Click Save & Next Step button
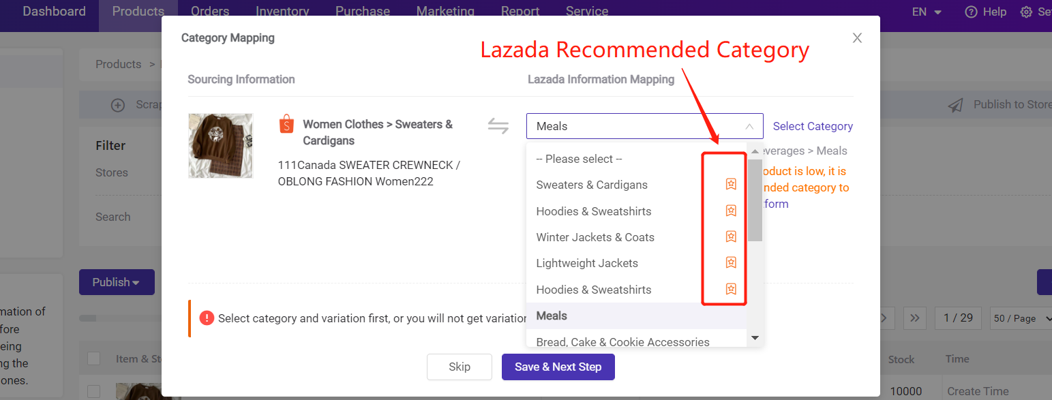The width and height of the screenshot is (1052, 400). [x=558, y=367]
